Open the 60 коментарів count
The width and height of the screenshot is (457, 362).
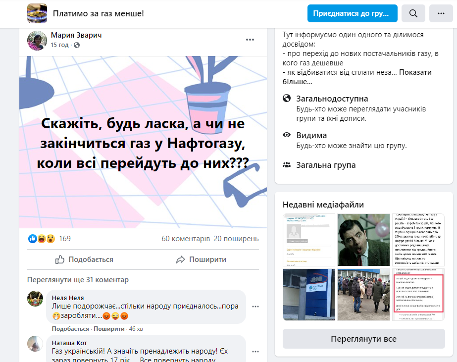point(186,239)
